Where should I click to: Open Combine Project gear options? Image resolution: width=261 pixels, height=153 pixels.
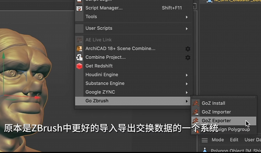pyautogui.click(x=188, y=57)
